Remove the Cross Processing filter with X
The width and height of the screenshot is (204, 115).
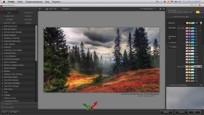click(202, 17)
